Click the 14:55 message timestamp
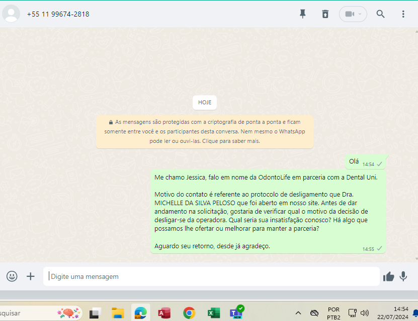 pyautogui.click(x=368, y=249)
